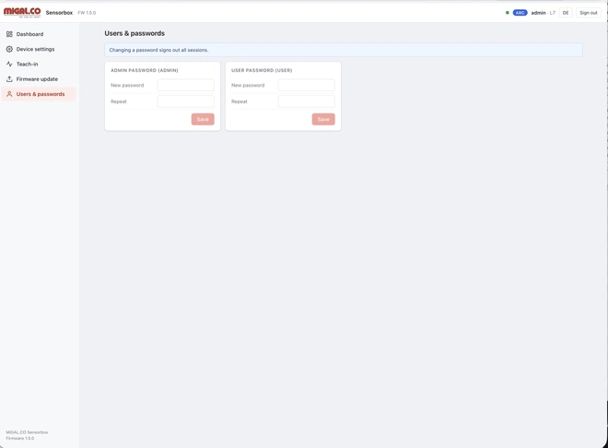608x448 pixels.
Task: Click the Sign out button
Action: [589, 13]
